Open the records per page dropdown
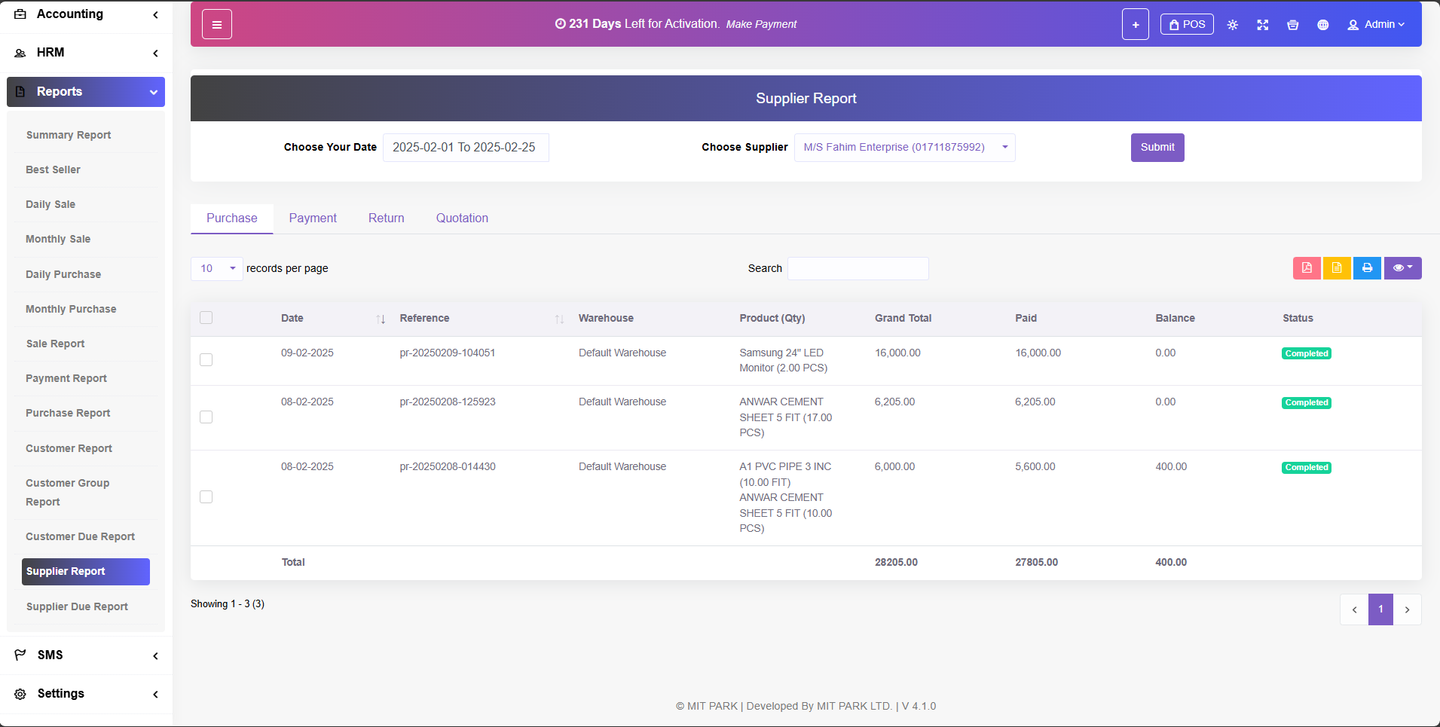The image size is (1440, 727). coord(216,269)
